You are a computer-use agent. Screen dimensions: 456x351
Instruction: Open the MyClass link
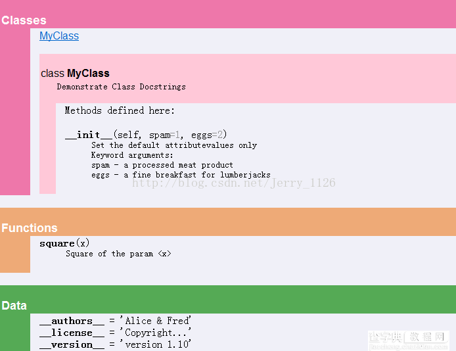point(59,35)
